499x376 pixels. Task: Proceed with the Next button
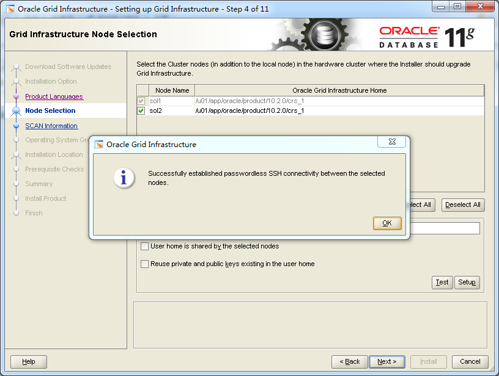[x=387, y=362]
